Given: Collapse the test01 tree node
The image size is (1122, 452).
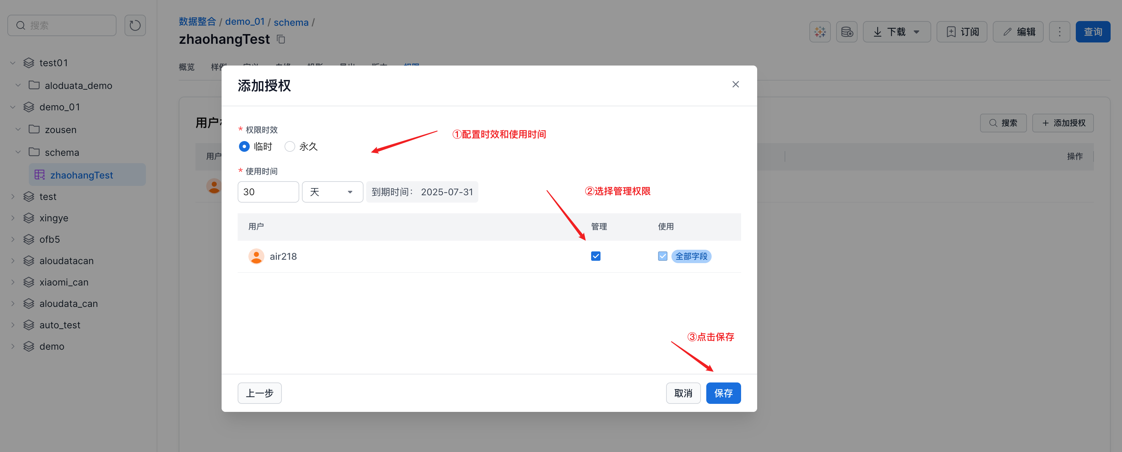Looking at the screenshot, I should [x=13, y=63].
